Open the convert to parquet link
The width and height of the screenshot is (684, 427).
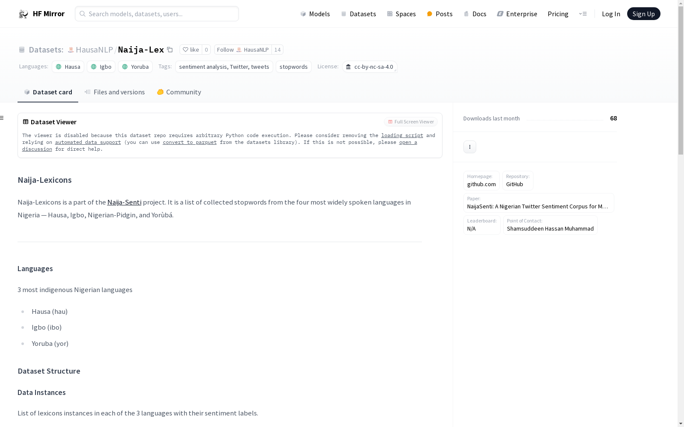coord(190,142)
